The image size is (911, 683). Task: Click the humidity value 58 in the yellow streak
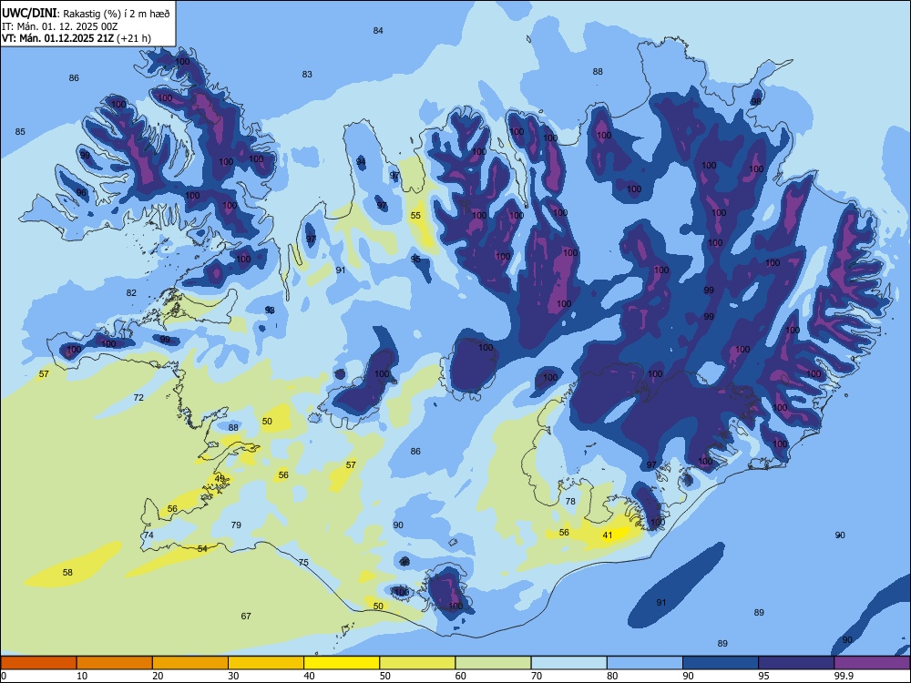pyautogui.click(x=67, y=572)
